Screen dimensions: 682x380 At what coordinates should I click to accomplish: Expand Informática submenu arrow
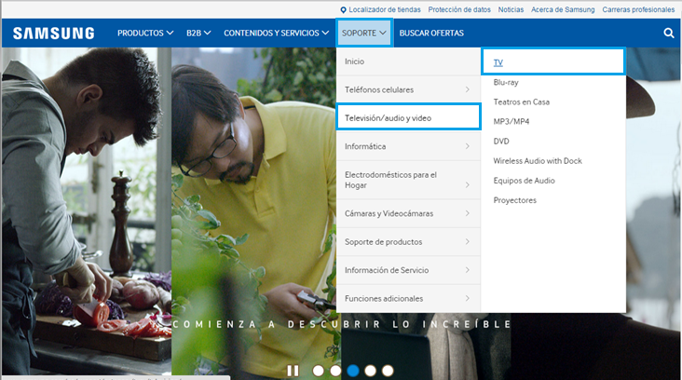point(468,146)
